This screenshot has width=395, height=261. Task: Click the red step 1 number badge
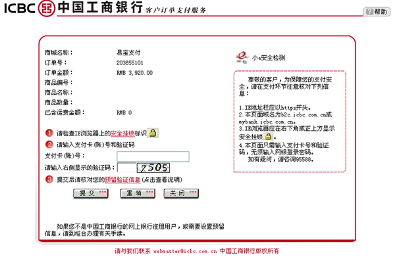[x=49, y=133]
